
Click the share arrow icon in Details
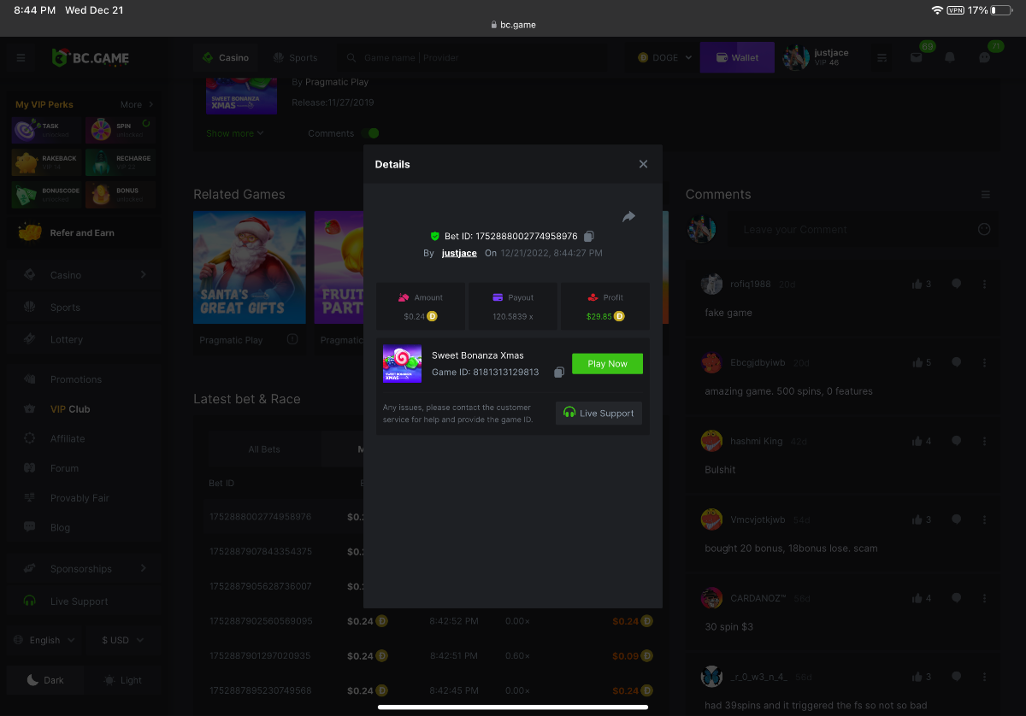pos(628,217)
